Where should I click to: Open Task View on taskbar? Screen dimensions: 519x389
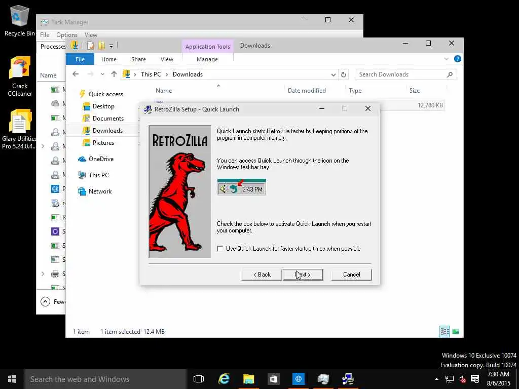coord(199,379)
